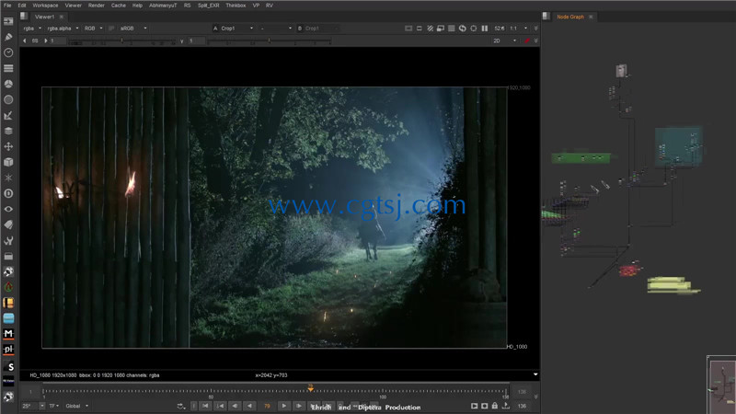Open the Transform nodes four-arrow icon

tap(8, 146)
